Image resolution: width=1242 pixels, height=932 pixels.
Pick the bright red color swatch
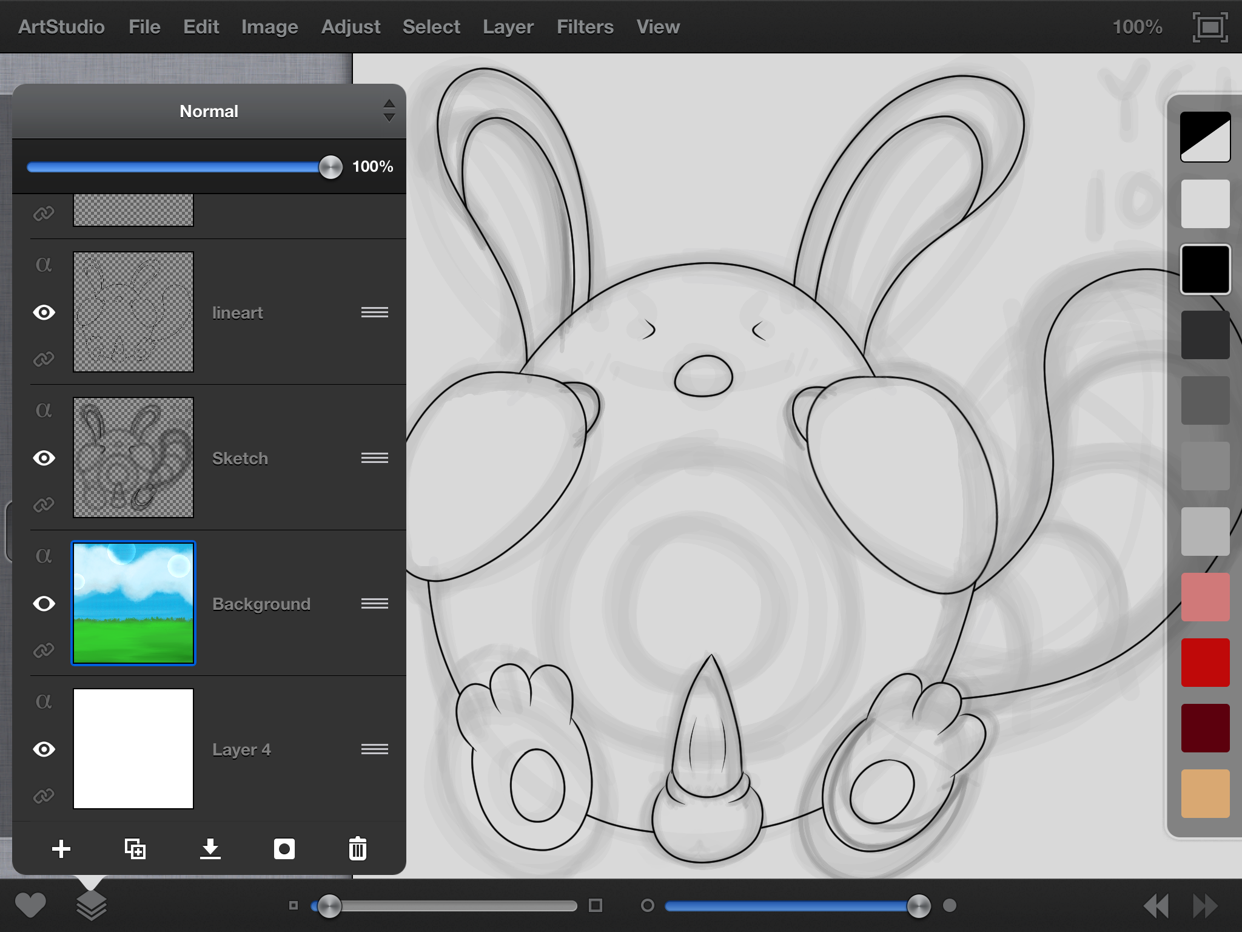(1205, 662)
